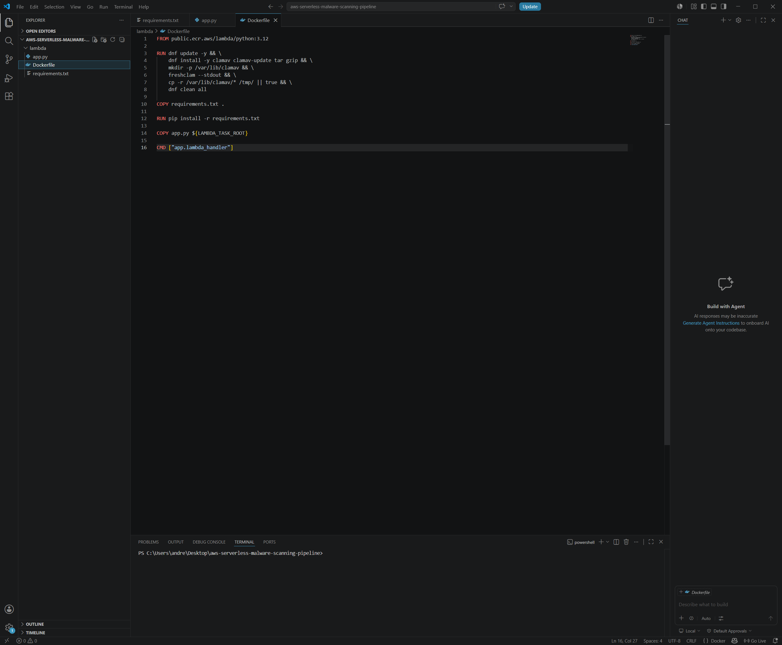
Task: Open the Manage gear in activity bar
Action: pos(9,628)
